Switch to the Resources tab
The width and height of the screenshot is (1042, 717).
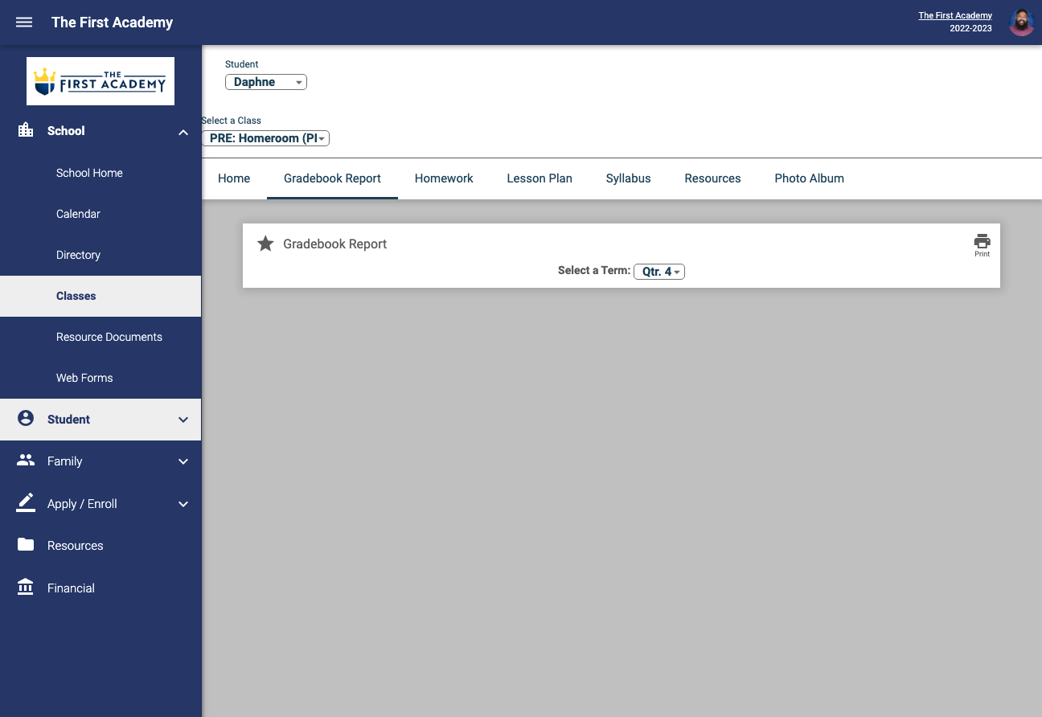click(713, 178)
